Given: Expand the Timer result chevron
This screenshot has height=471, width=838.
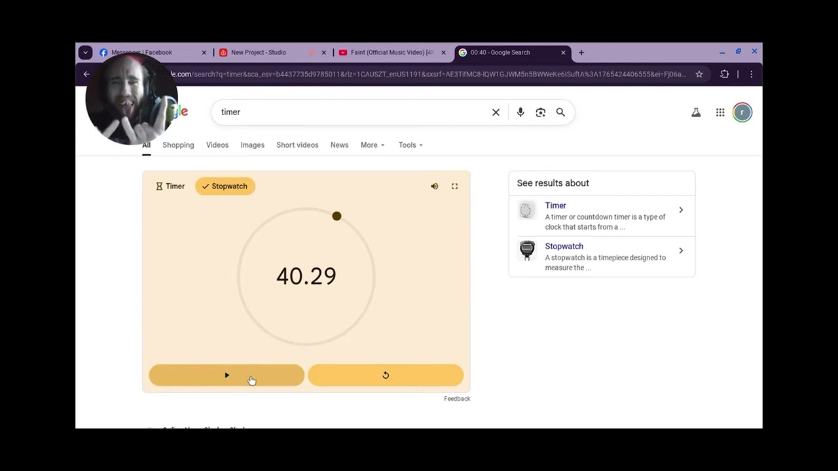Looking at the screenshot, I should pos(681,210).
